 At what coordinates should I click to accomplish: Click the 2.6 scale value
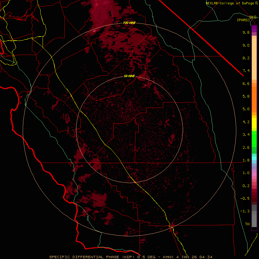point(246,148)
